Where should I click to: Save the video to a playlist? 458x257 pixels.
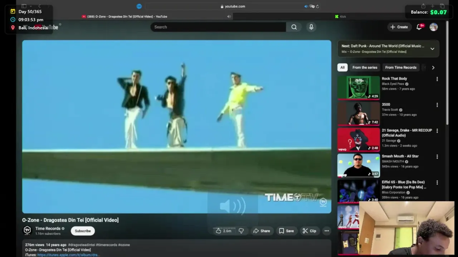pyautogui.click(x=286, y=231)
